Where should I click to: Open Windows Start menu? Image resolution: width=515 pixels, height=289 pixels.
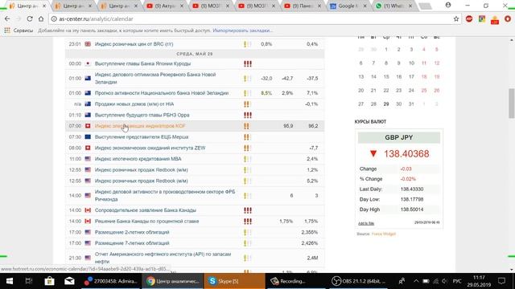click(10, 281)
